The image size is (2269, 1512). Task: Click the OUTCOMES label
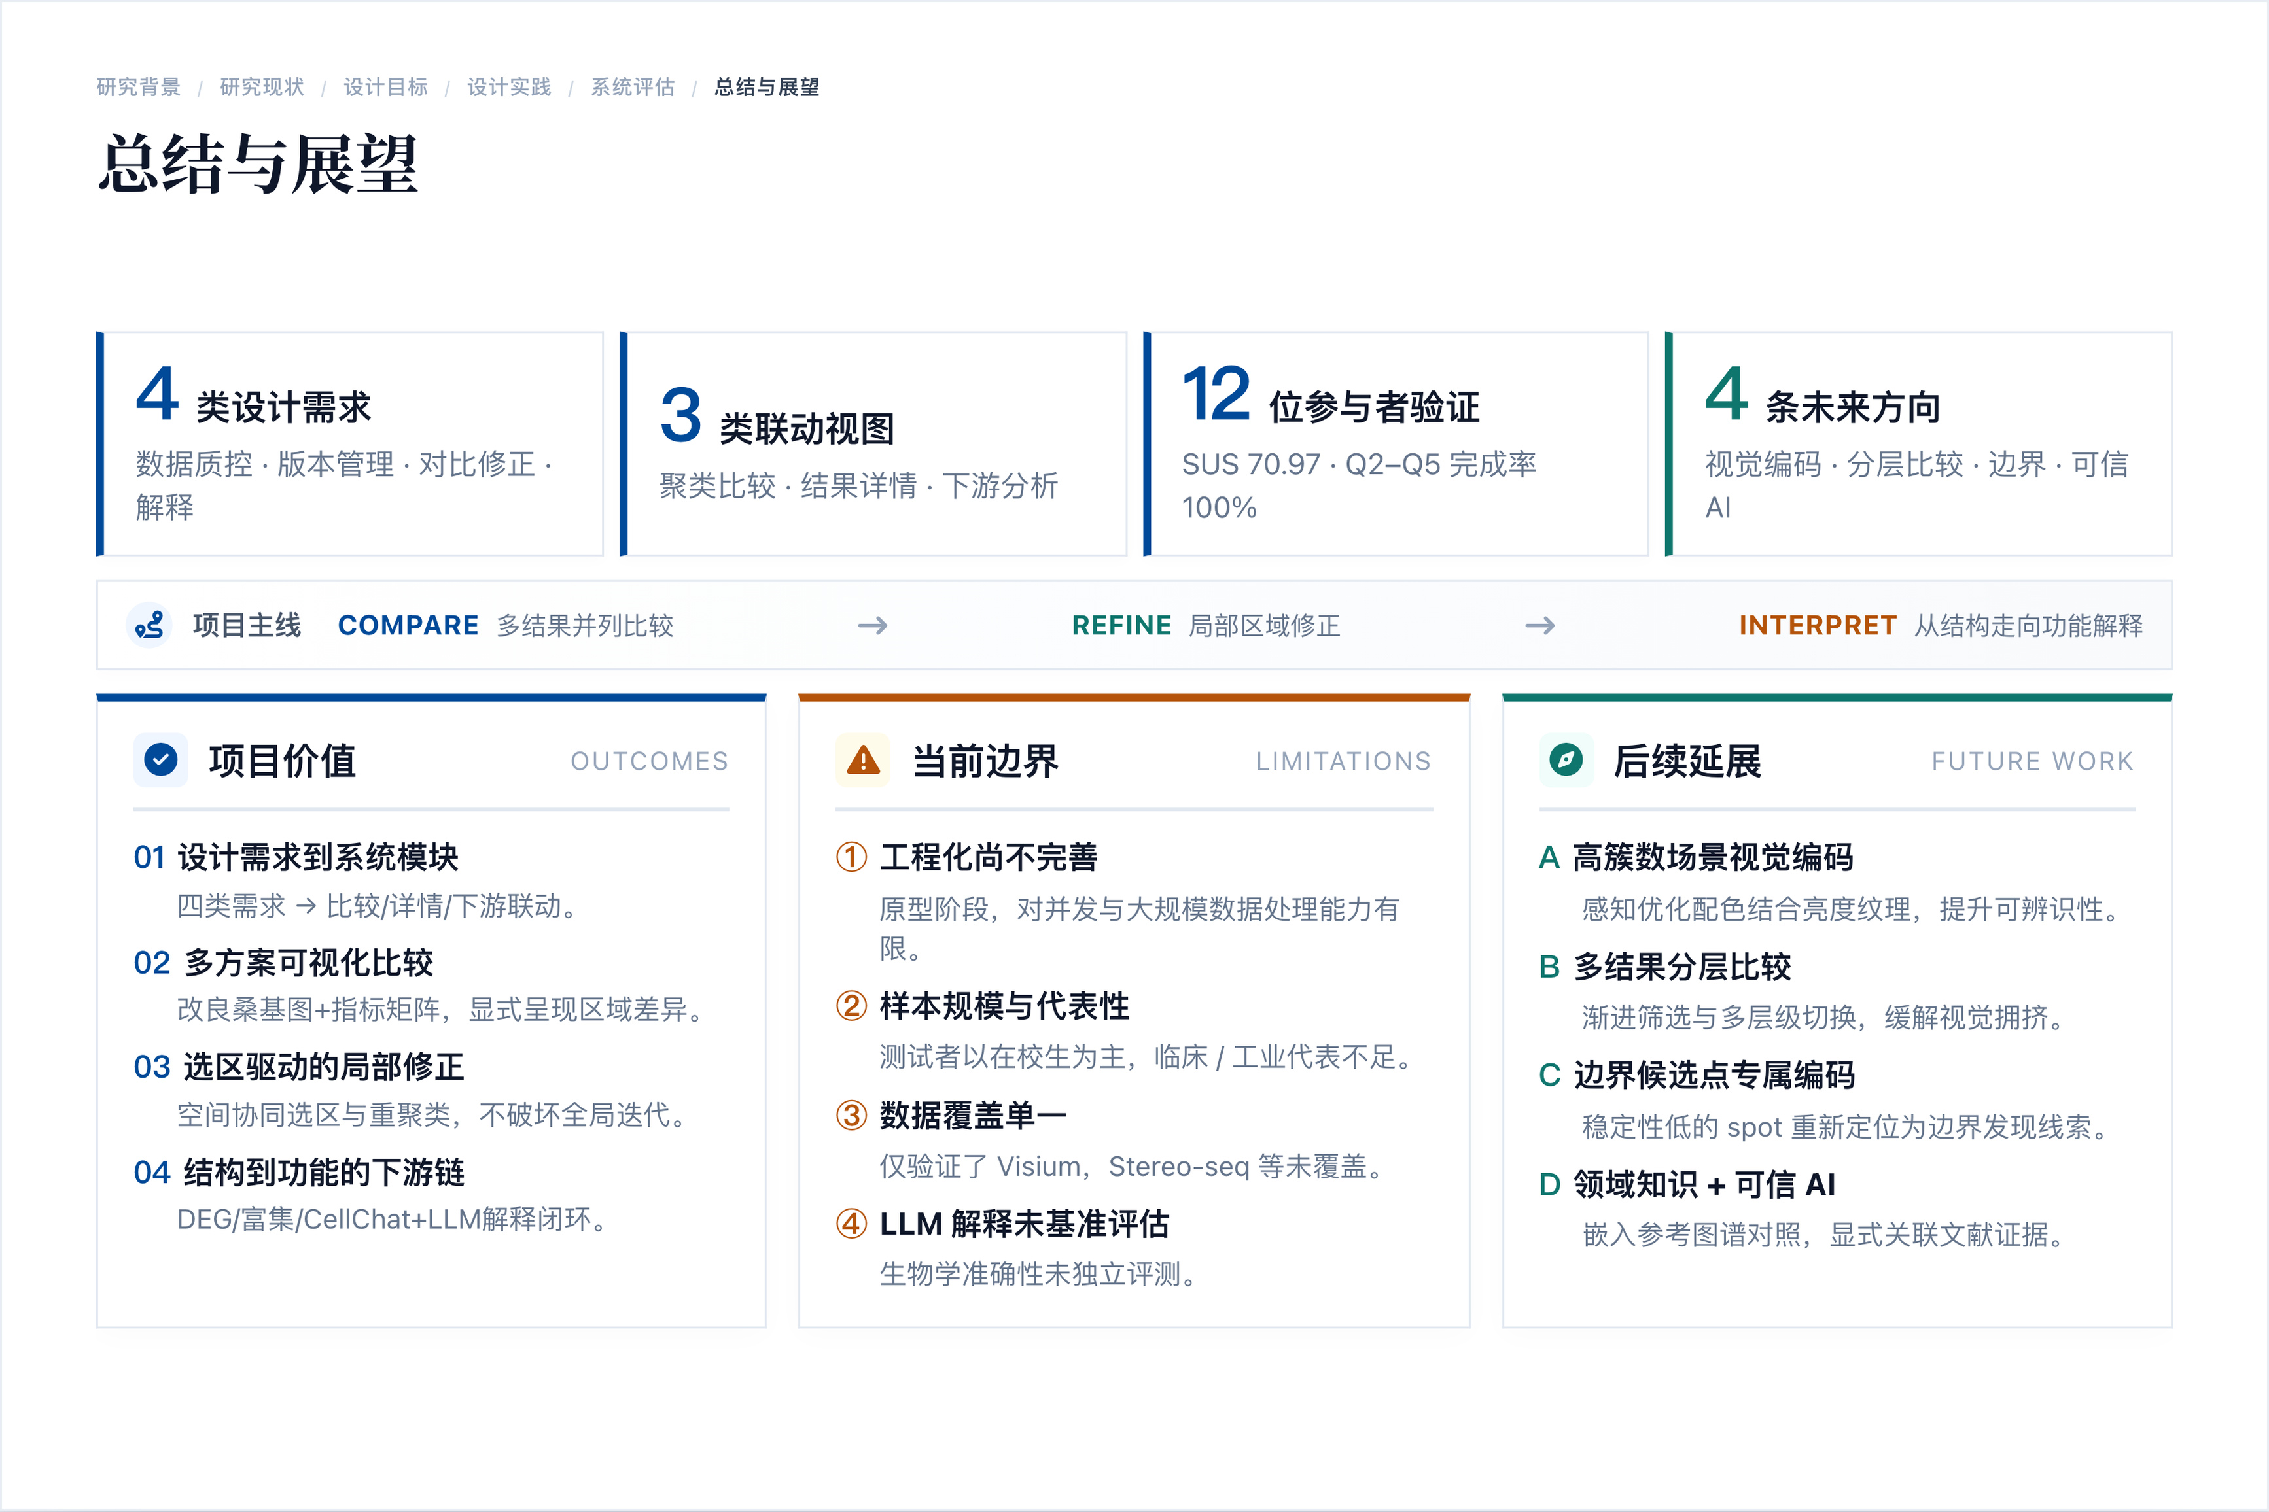[x=649, y=761]
